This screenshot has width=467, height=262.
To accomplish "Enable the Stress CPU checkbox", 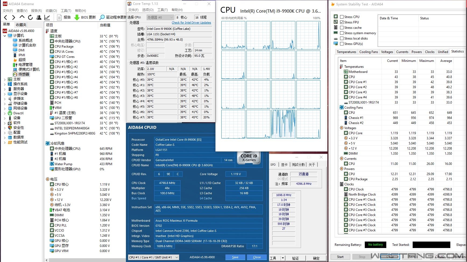I will pos(342,17).
